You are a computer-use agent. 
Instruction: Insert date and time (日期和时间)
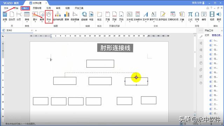173,16
